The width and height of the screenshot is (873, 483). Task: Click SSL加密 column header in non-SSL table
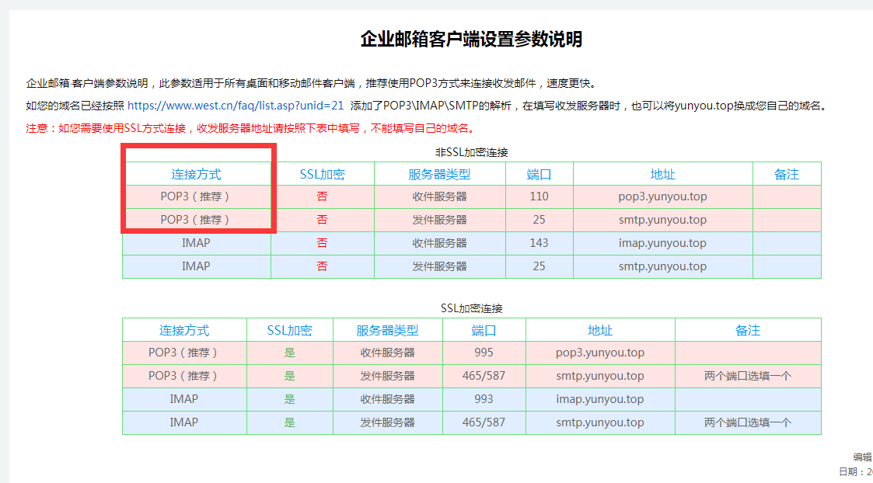[x=323, y=174]
